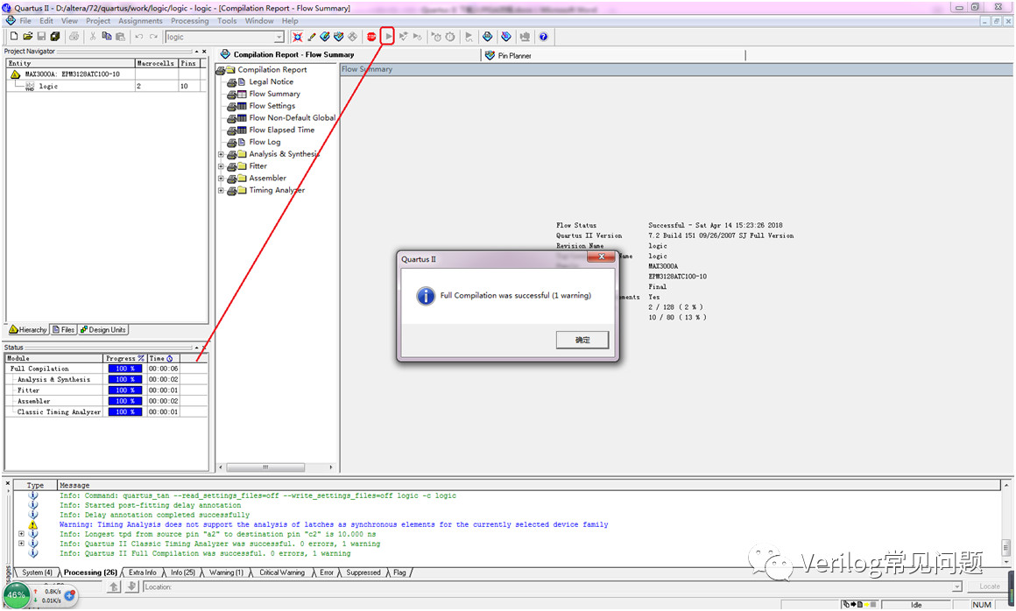Close the Quartus II success dialog

point(601,257)
